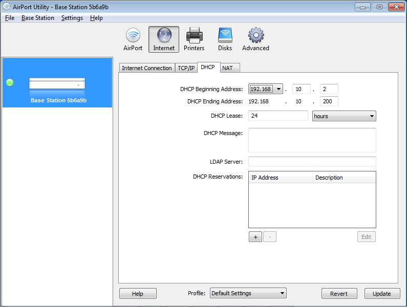
Task: Click the Revert button
Action: click(339, 294)
